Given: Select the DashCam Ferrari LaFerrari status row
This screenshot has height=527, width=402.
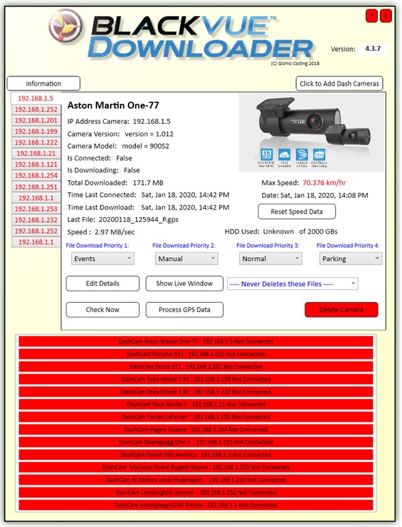Looking at the screenshot, I should pyautogui.click(x=196, y=417).
